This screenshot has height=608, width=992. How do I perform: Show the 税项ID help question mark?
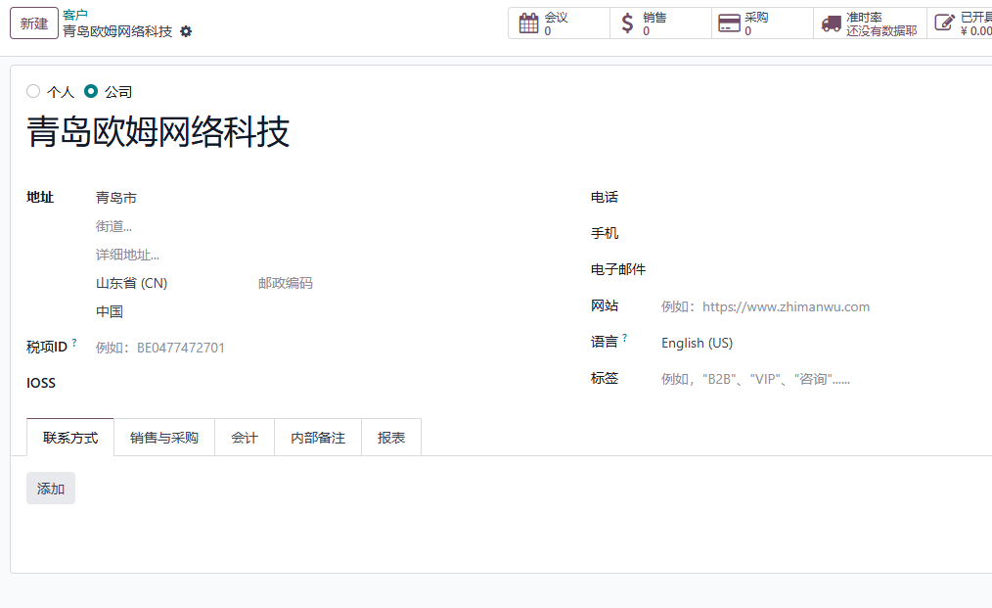74,343
